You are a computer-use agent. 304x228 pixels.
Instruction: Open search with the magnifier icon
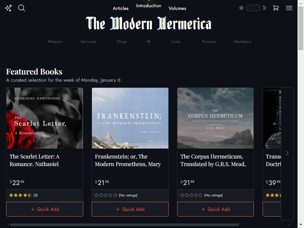[x=22, y=8]
